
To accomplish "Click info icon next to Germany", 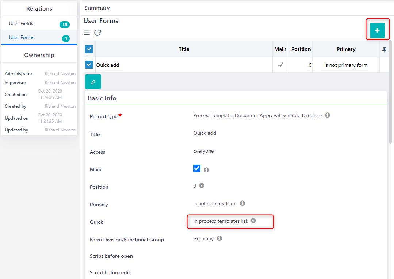I will [x=219, y=238].
